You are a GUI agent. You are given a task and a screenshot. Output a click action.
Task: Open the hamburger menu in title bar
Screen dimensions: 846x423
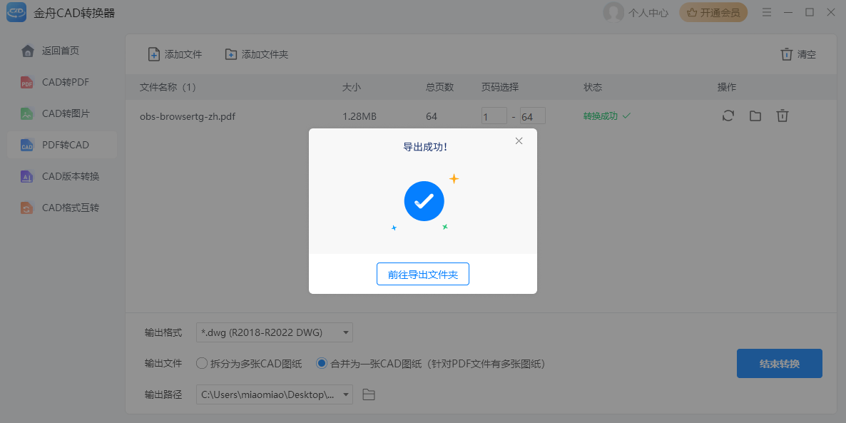[x=767, y=12]
